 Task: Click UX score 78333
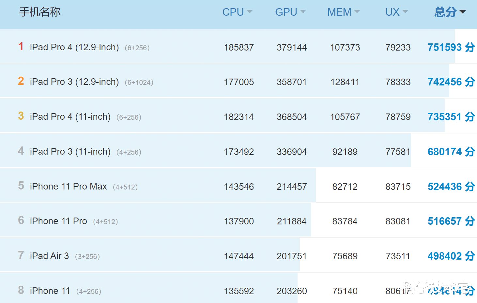[x=398, y=82]
